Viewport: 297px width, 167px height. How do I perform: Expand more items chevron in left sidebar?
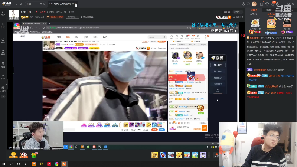point(3,96)
